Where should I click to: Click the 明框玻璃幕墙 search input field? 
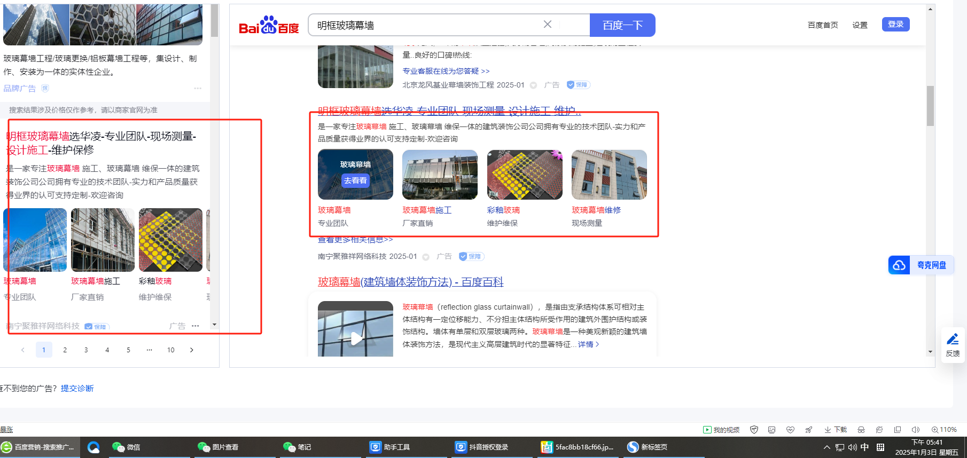click(427, 25)
